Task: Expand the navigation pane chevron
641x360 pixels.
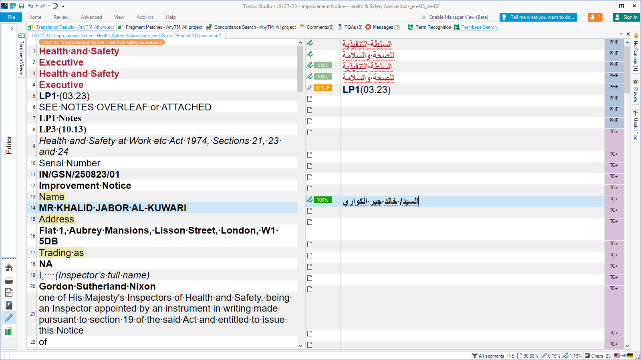Action: pyautogui.click(x=12, y=28)
